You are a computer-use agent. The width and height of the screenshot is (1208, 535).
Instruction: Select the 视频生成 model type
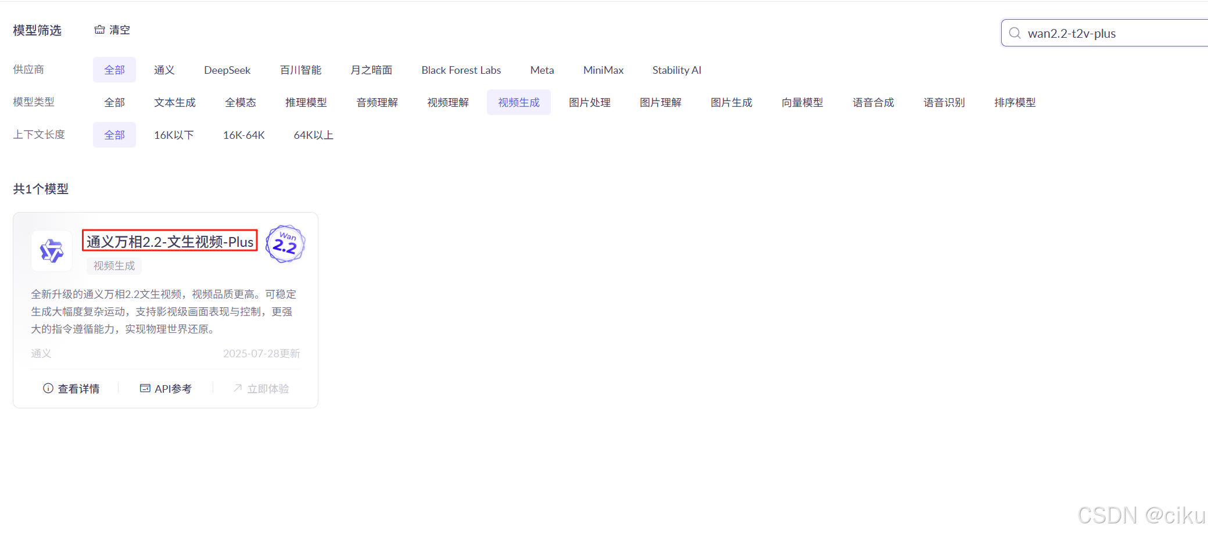point(519,102)
